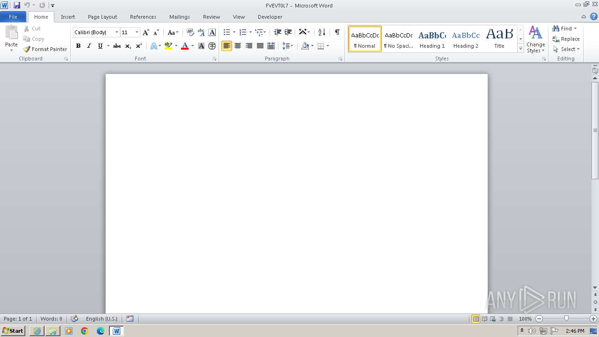Open Word Help question mark
Image resolution: width=599 pixels, height=337 pixels.
click(x=593, y=17)
